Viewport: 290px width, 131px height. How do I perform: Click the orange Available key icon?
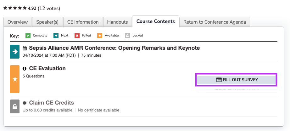click(99, 36)
